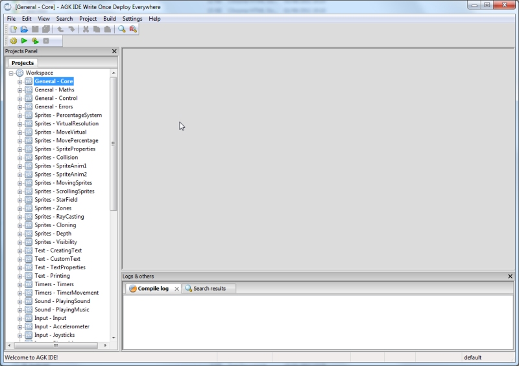Click the Copy toolbar icon
The height and width of the screenshot is (366, 519).
97,29
